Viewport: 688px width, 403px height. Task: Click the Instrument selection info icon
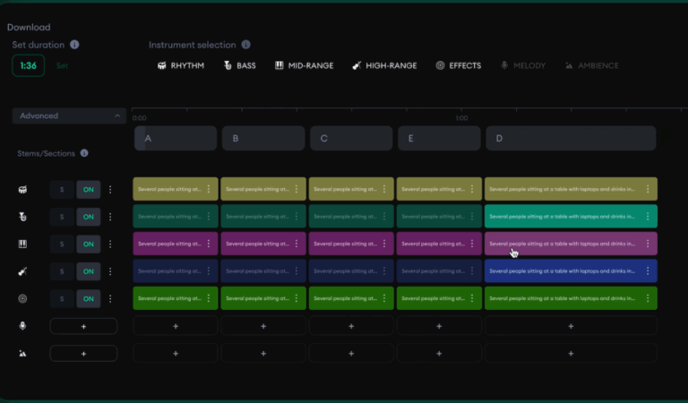246,45
